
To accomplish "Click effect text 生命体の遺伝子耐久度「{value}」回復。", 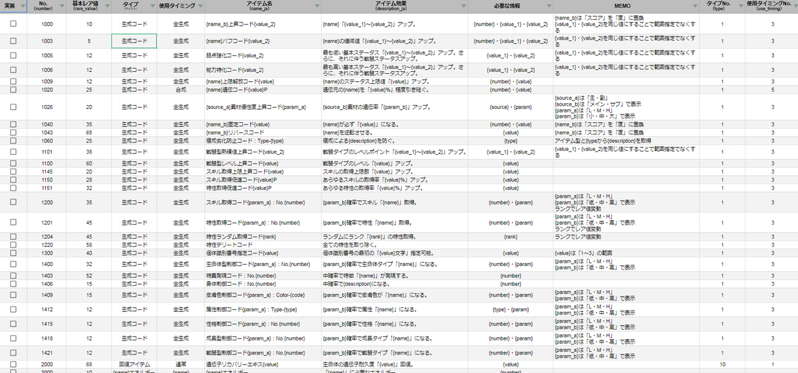I will tap(368, 364).
